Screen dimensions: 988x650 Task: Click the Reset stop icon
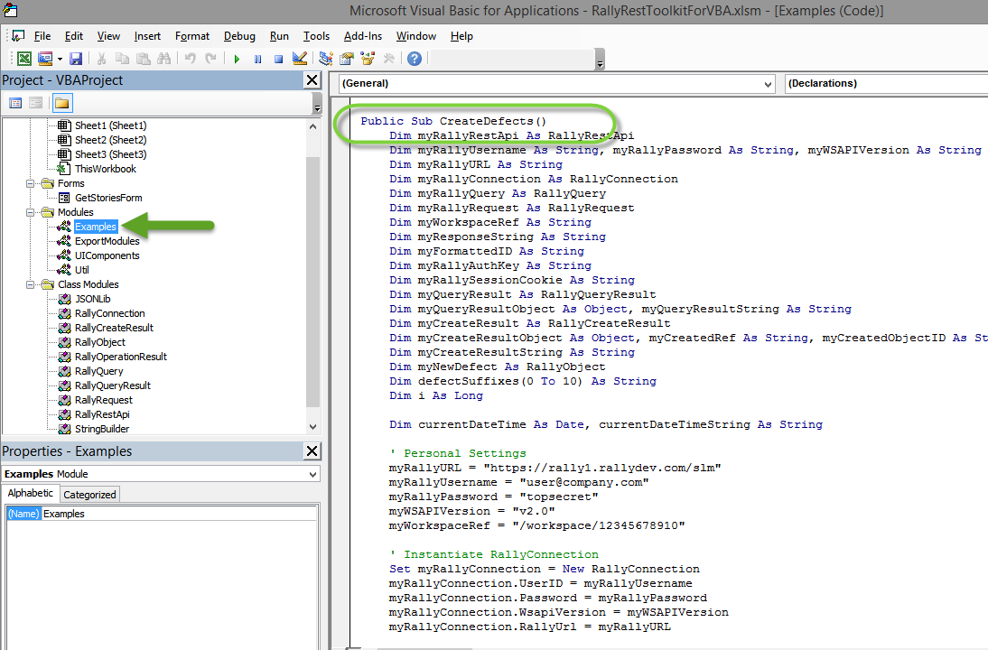[x=278, y=59]
